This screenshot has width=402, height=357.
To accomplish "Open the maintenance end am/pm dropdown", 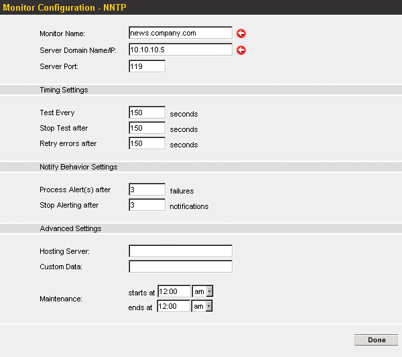I will click(x=202, y=306).
